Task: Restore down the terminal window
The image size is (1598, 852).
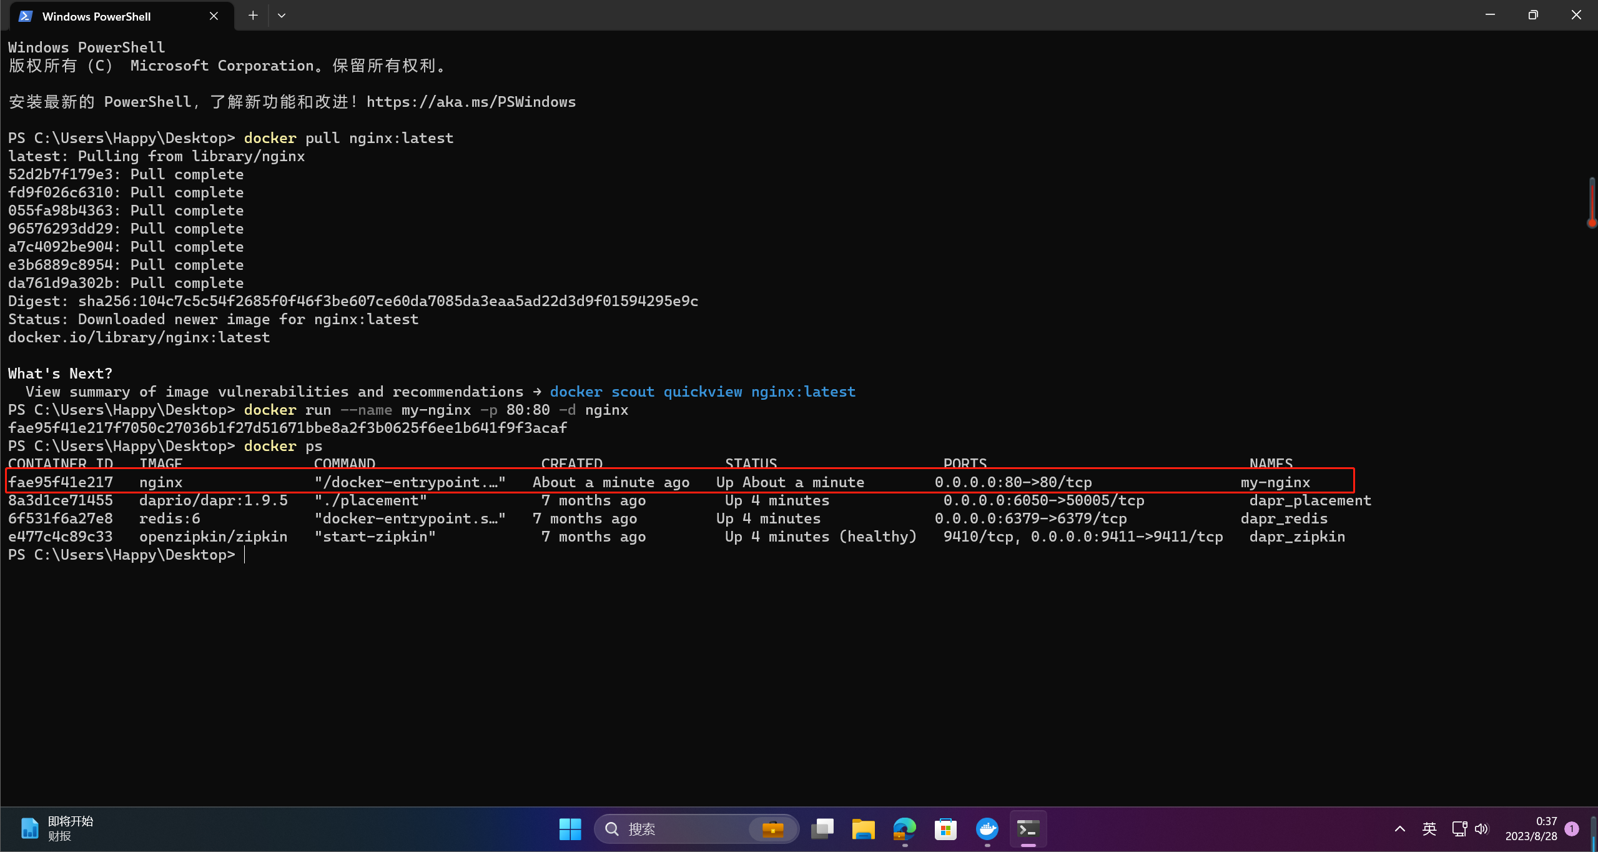Action: pos(1533,15)
